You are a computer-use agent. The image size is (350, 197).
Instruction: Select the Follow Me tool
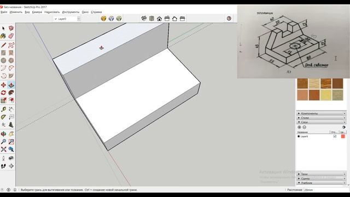(11, 92)
